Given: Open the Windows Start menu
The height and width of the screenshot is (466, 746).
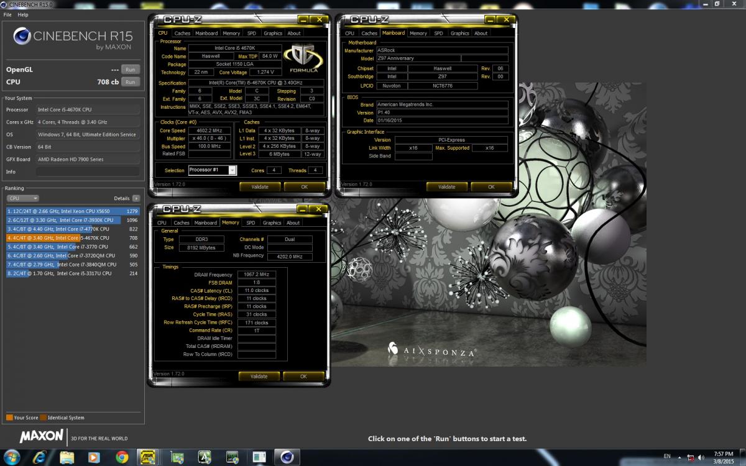Looking at the screenshot, I should tap(11, 457).
